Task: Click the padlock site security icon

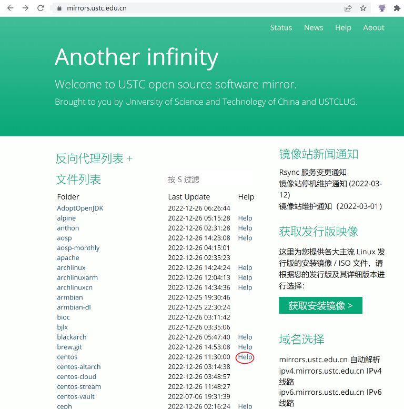Action: (x=59, y=8)
